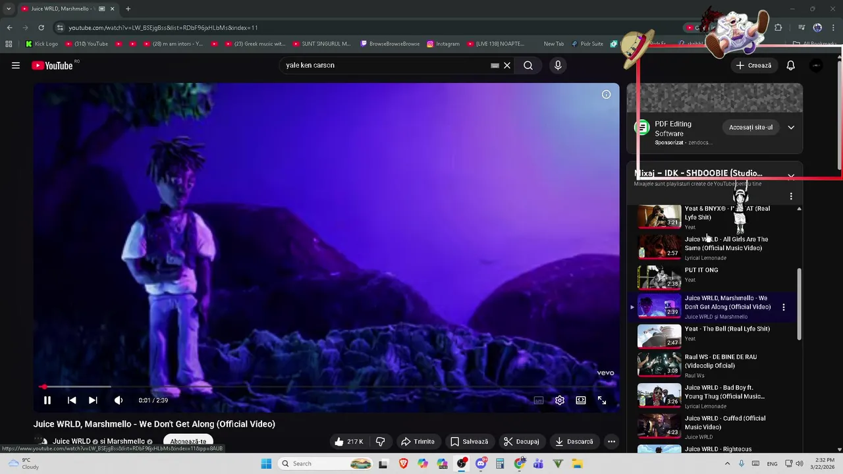
Task: Open Calculator from the taskbar
Action: coord(500,463)
